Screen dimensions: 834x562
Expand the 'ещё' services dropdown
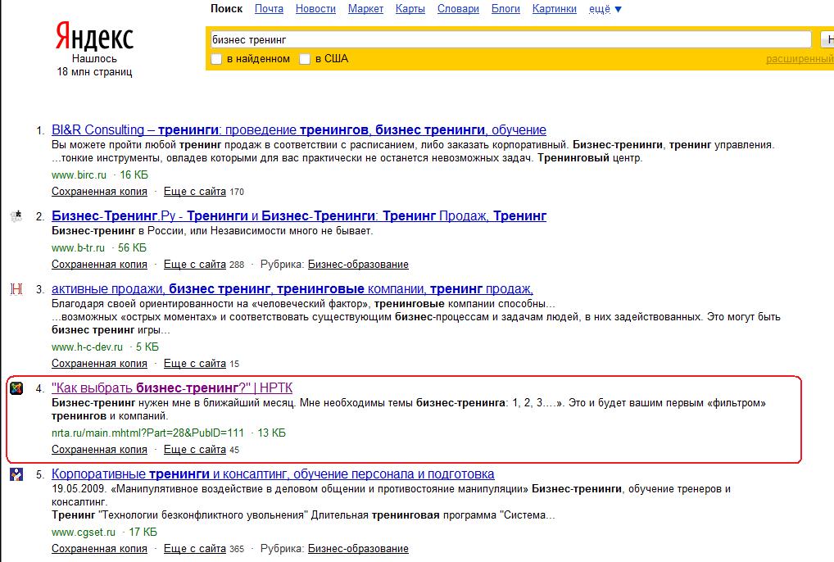605,9
